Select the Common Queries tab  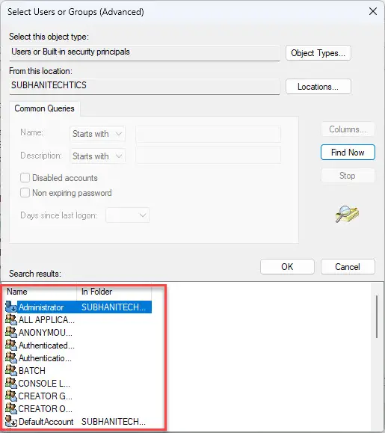coord(44,108)
